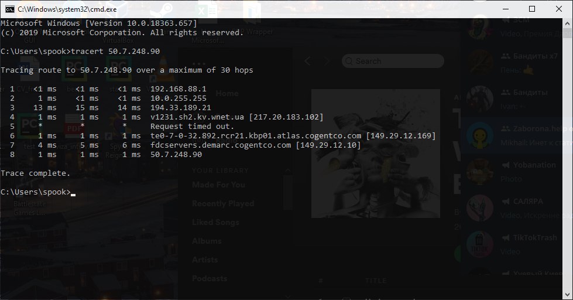Click the 'tracert 50.7.248.90' command text
The height and width of the screenshot is (300, 573).
pyautogui.click(x=115, y=51)
